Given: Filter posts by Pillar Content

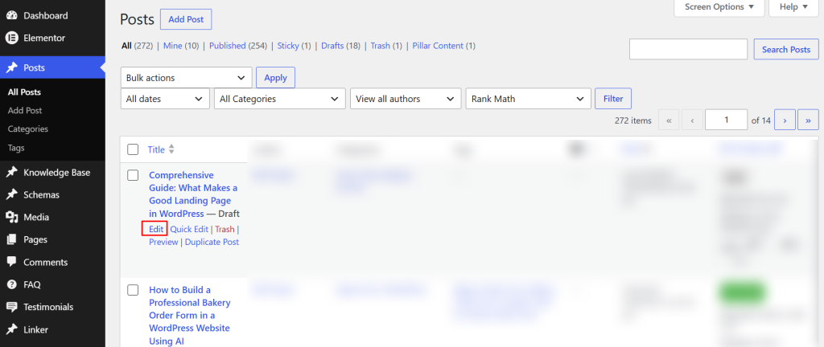Looking at the screenshot, I should point(439,46).
